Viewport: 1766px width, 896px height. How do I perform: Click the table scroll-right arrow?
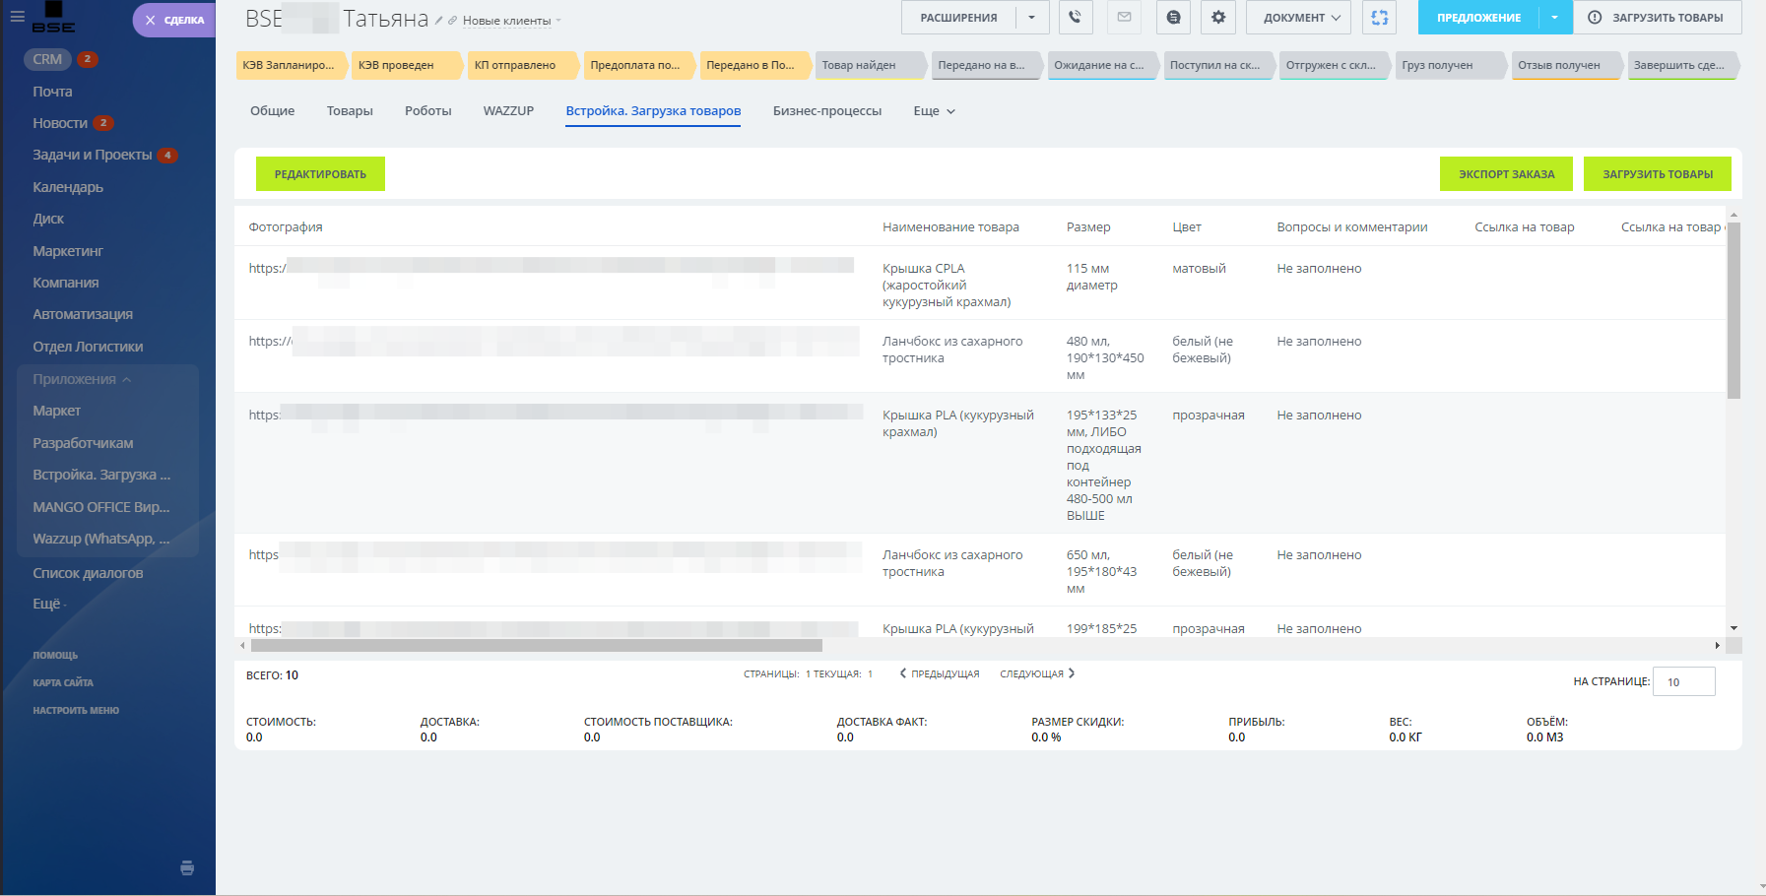coord(1718,646)
